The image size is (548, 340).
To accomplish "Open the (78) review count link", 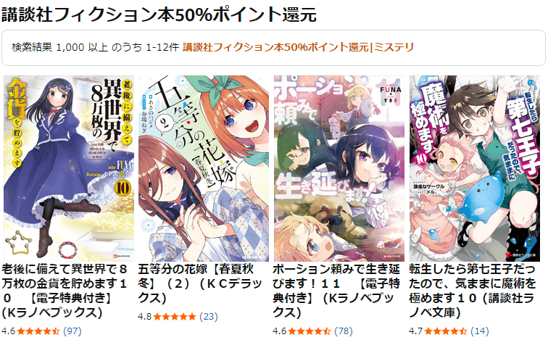I will tap(344, 331).
